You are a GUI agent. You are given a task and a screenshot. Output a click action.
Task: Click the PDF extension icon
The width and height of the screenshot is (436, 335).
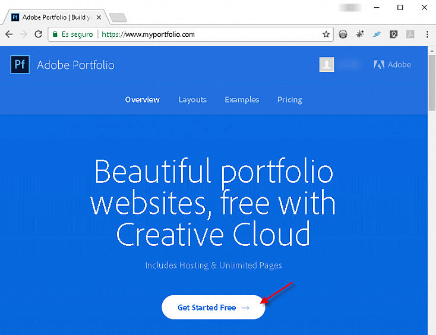tap(410, 34)
